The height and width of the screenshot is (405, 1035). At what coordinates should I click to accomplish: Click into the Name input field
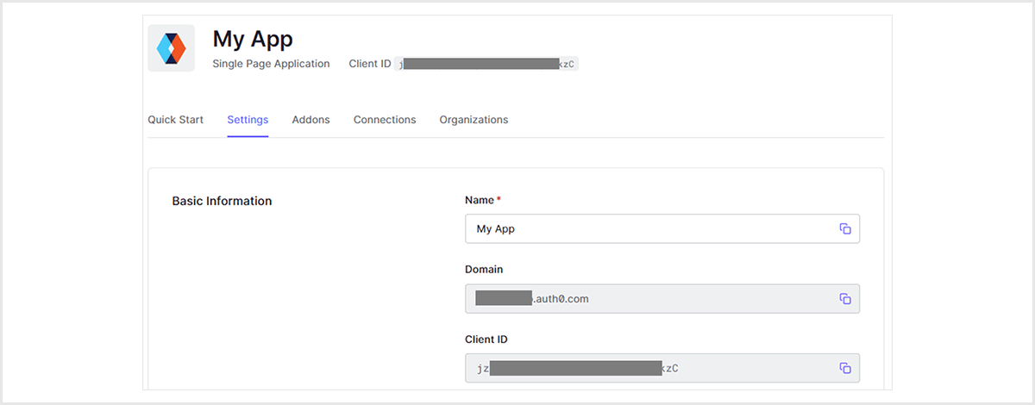pyautogui.click(x=662, y=229)
